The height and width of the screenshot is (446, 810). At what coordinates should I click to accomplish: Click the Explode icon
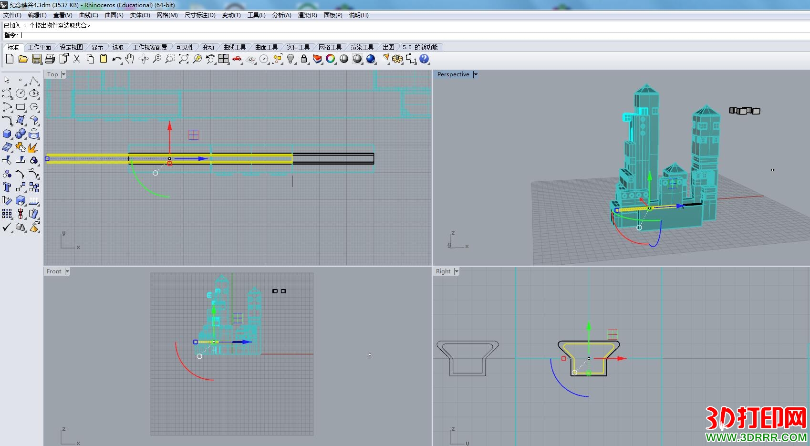34,147
